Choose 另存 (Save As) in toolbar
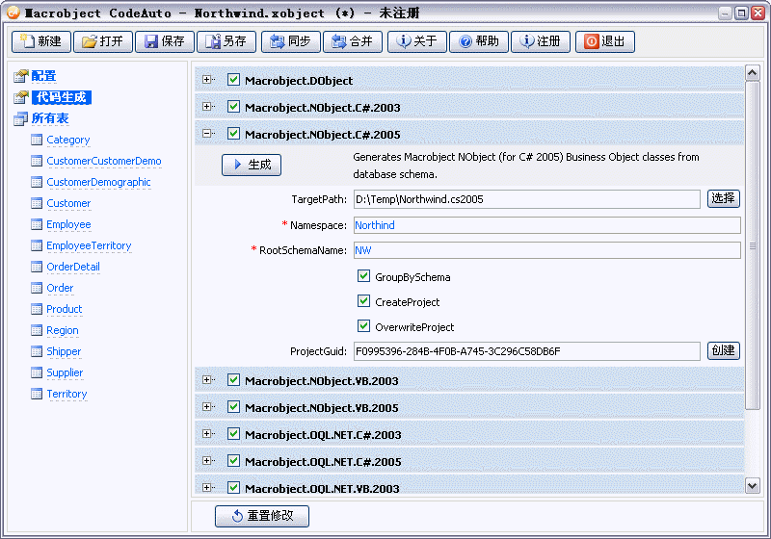 click(x=226, y=41)
